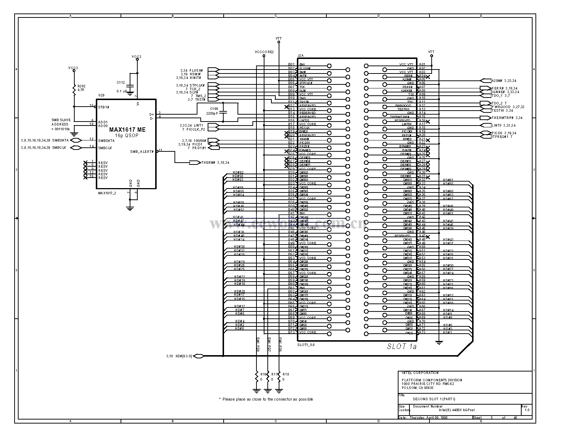The width and height of the screenshot is (577, 445).
Task: Click the VCCCORE2 power label
Action: point(264,52)
